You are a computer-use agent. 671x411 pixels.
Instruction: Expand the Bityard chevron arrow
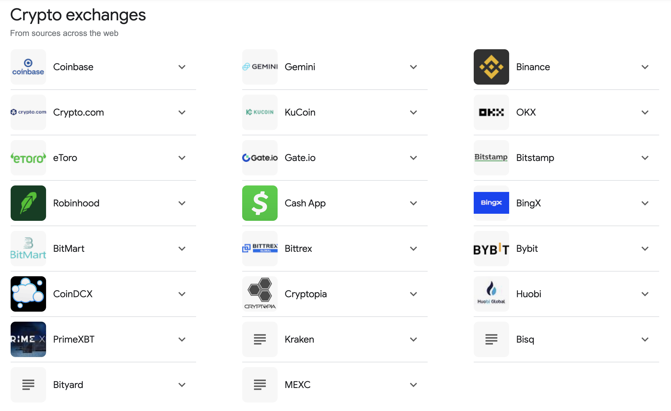click(182, 385)
